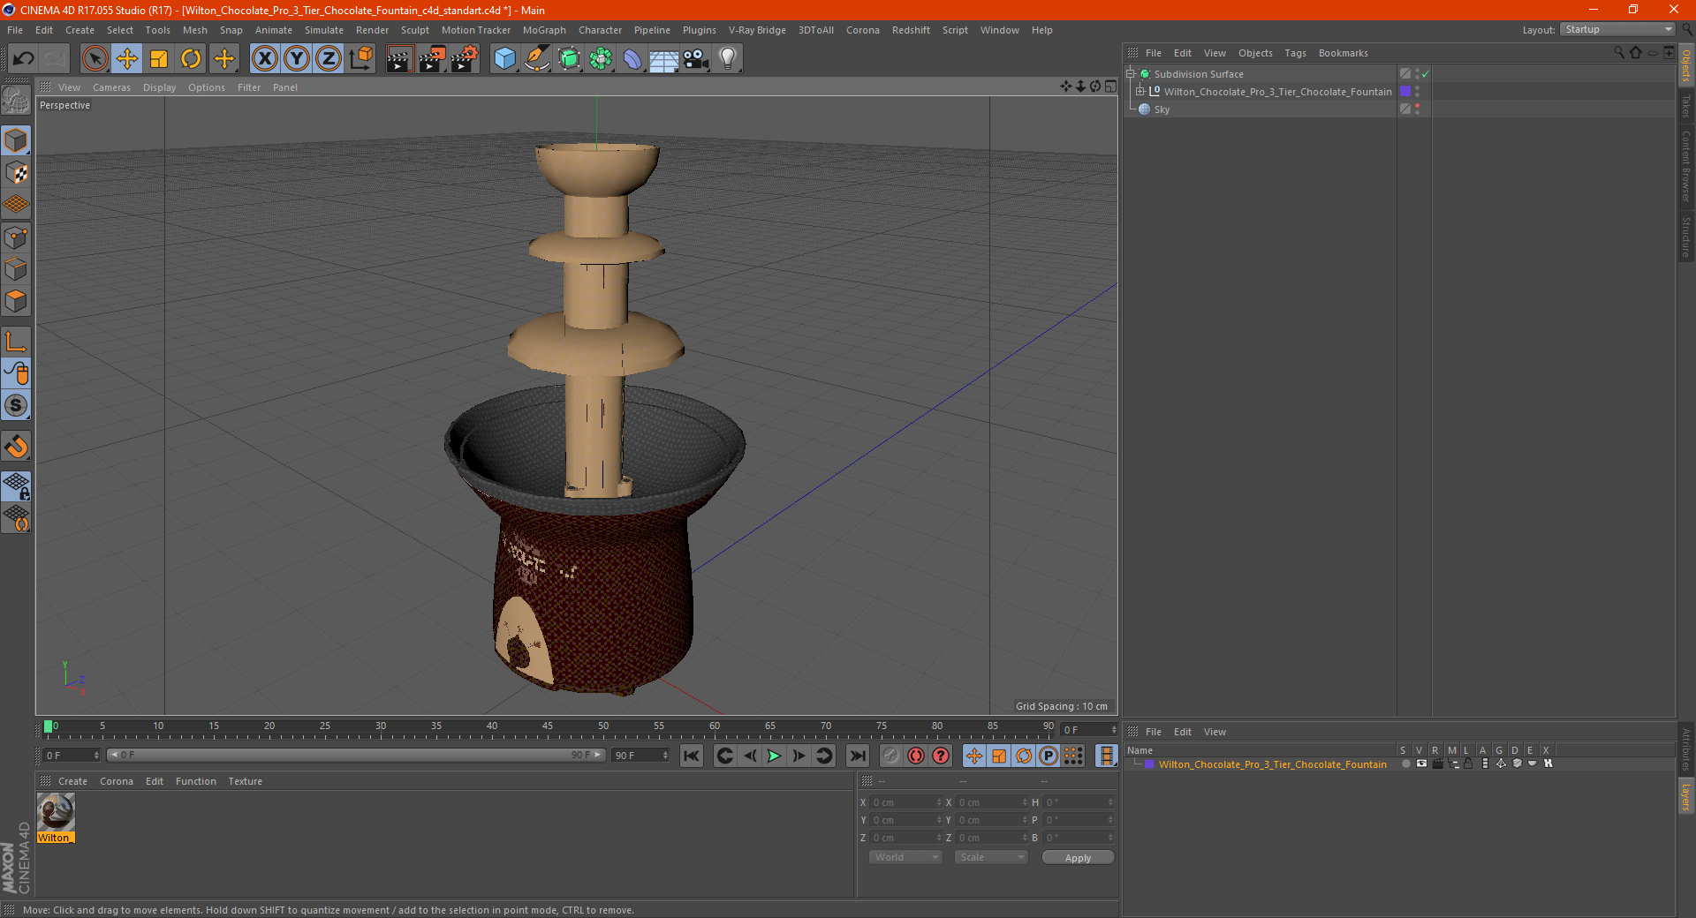
Task: Select the Sky object in Object Manager
Action: [1162, 109]
